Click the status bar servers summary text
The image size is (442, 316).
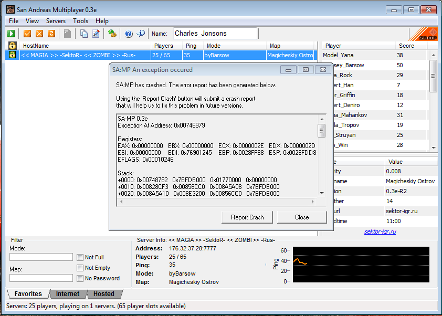96,306
